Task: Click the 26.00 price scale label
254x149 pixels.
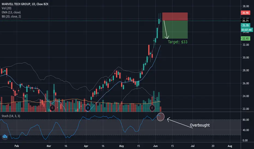Action: [246, 83]
